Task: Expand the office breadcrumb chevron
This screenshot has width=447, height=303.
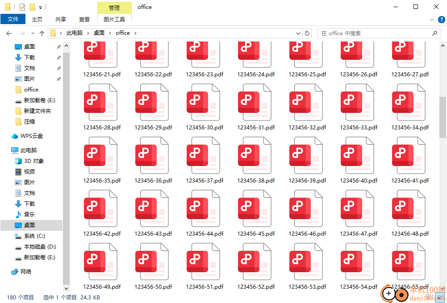Action: point(135,33)
